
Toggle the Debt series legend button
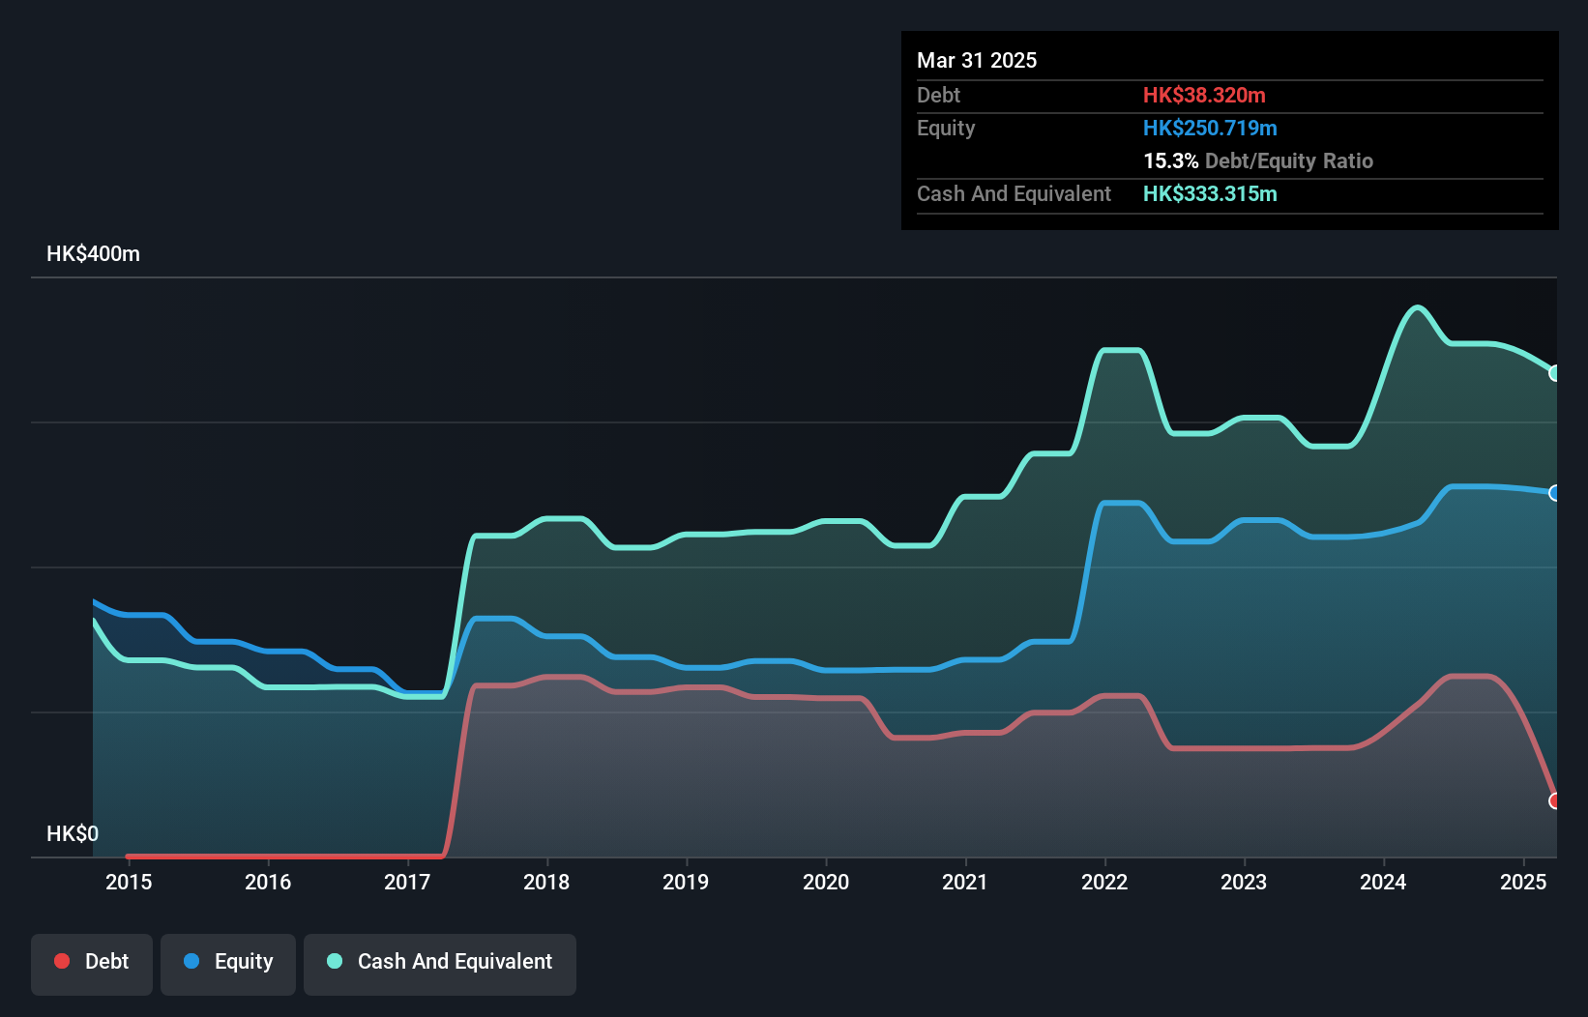click(x=92, y=964)
